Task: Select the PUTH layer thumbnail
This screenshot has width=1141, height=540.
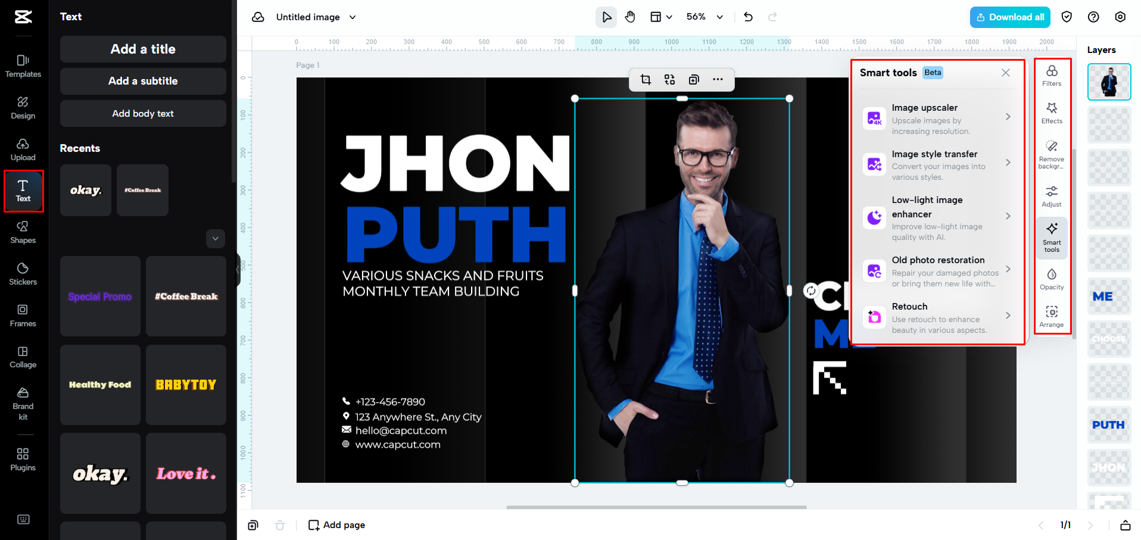Action: point(1108,425)
